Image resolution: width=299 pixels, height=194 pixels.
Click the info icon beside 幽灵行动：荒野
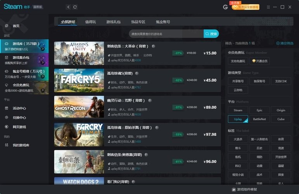click(150, 100)
